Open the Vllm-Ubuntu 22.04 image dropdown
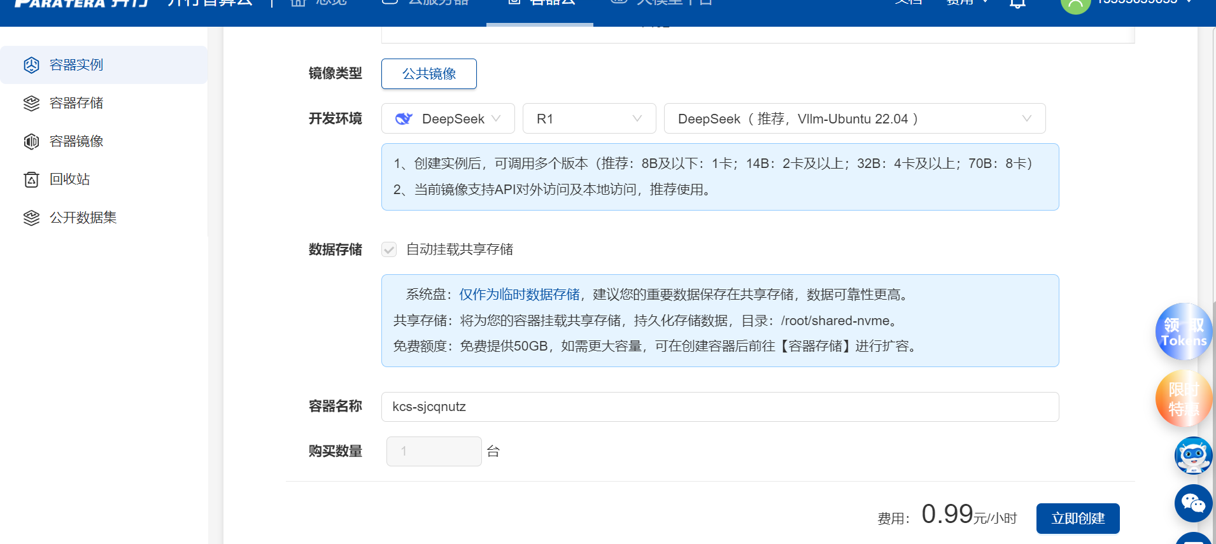 click(x=855, y=118)
